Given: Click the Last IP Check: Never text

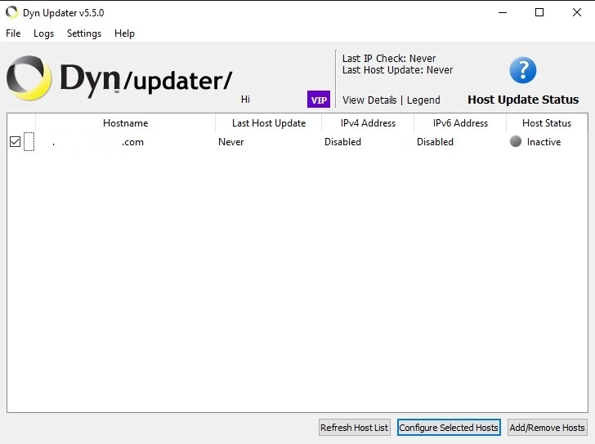Looking at the screenshot, I should [x=389, y=58].
